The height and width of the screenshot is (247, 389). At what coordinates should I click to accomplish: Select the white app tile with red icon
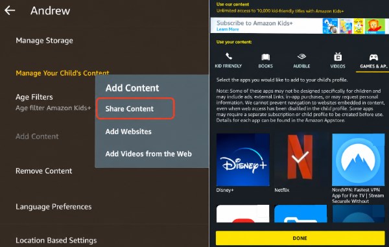(242, 213)
